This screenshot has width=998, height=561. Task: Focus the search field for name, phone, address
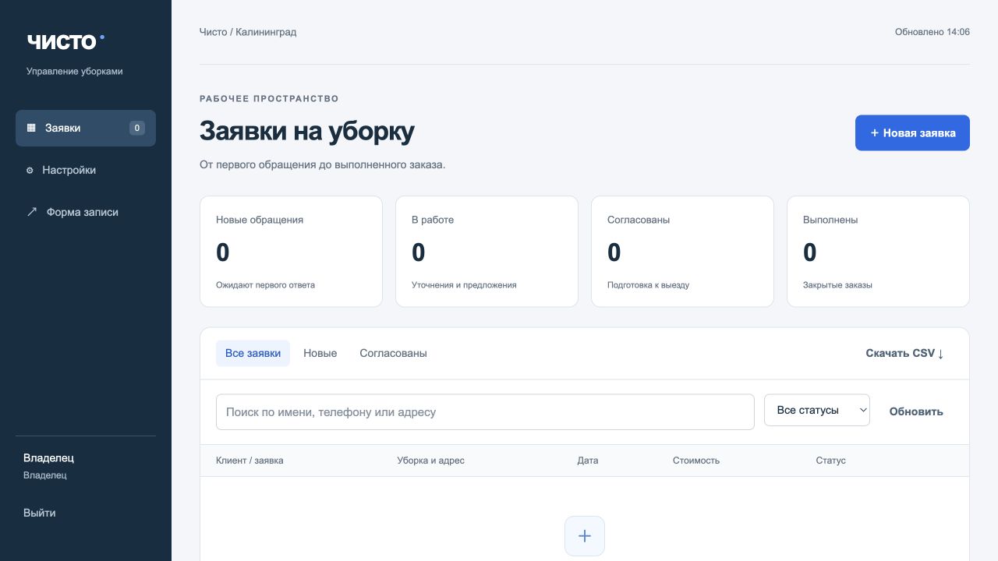(x=485, y=411)
